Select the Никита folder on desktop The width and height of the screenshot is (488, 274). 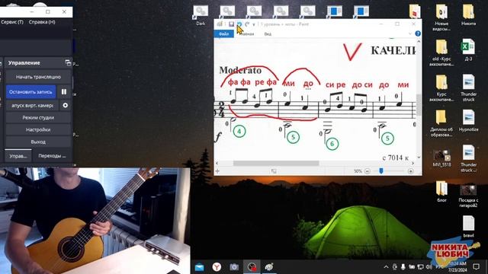pos(468,15)
